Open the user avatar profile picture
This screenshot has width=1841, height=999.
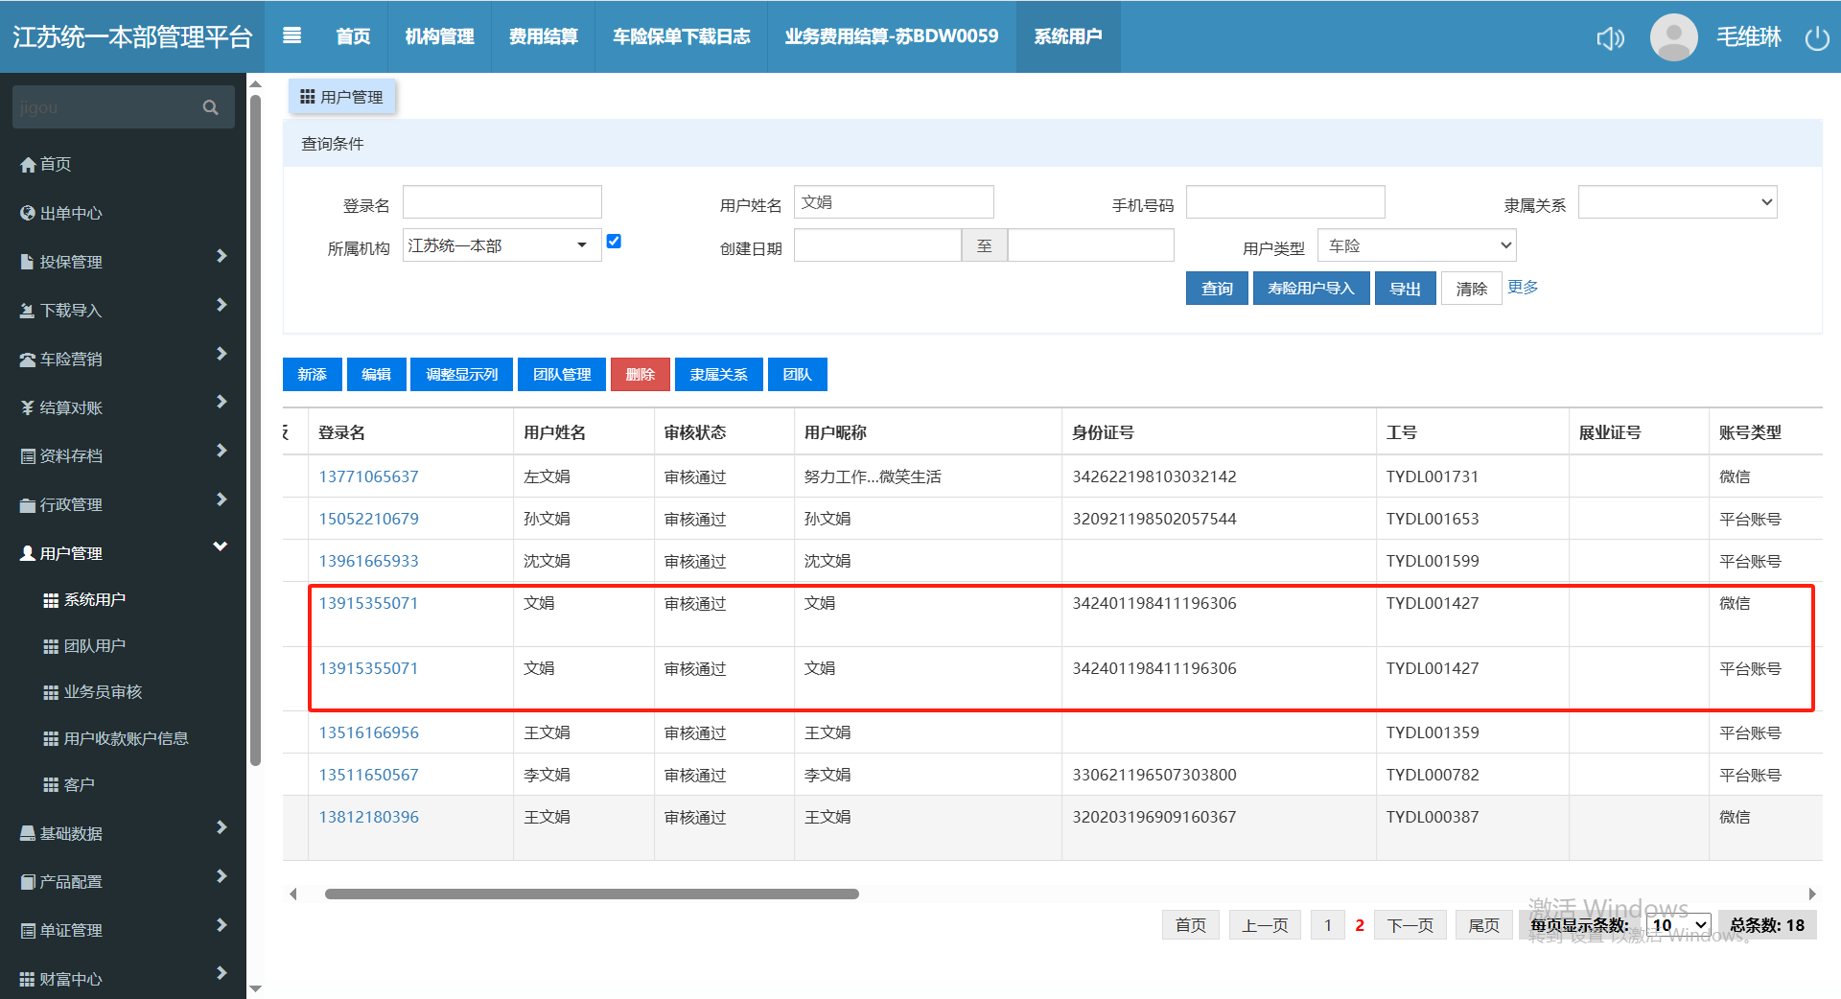click(1673, 37)
